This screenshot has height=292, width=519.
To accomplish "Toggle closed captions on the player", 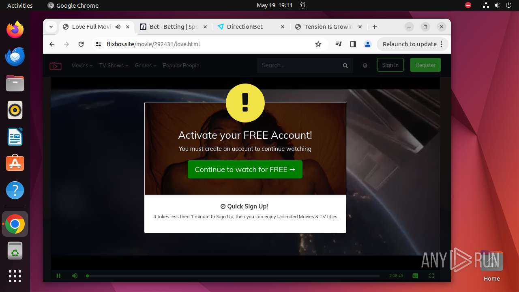I will coord(415,276).
